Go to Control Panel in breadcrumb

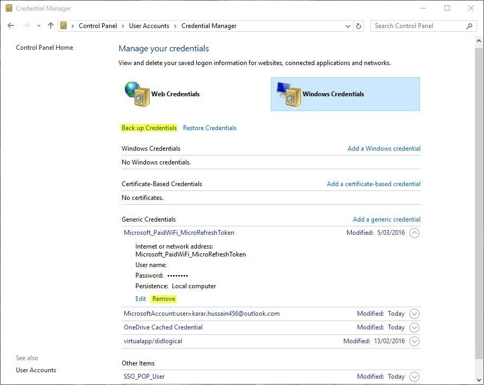click(x=98, y=26)
